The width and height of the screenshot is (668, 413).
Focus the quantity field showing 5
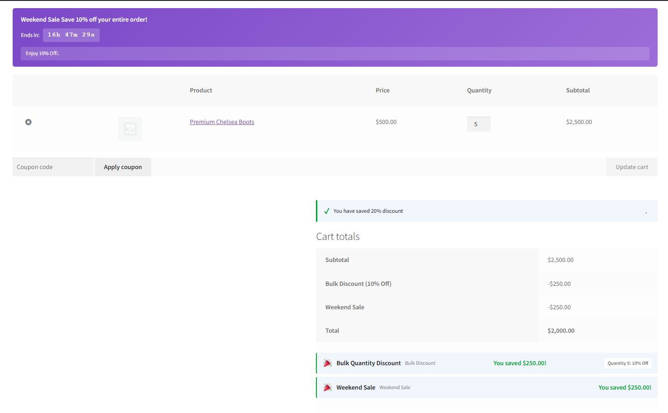[479, 124]
